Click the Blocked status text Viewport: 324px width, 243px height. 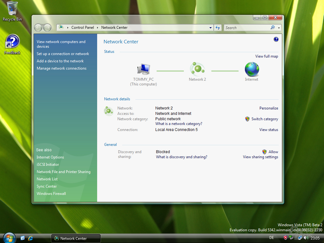click(x=163, y=152)
